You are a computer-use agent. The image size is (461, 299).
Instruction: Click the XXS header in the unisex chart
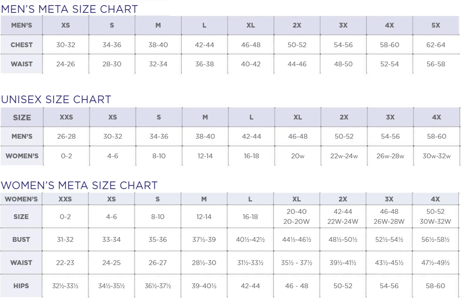click(x=66, y=117)
